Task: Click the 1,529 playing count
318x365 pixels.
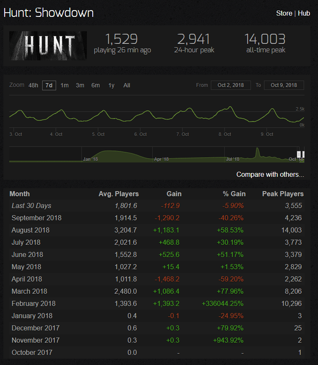Action: pyautogui.click(x=121, y=39)
